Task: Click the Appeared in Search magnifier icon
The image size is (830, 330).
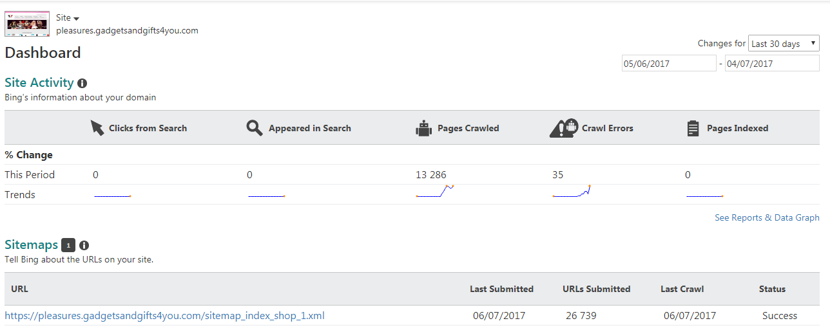Action: tap(255, 128)
